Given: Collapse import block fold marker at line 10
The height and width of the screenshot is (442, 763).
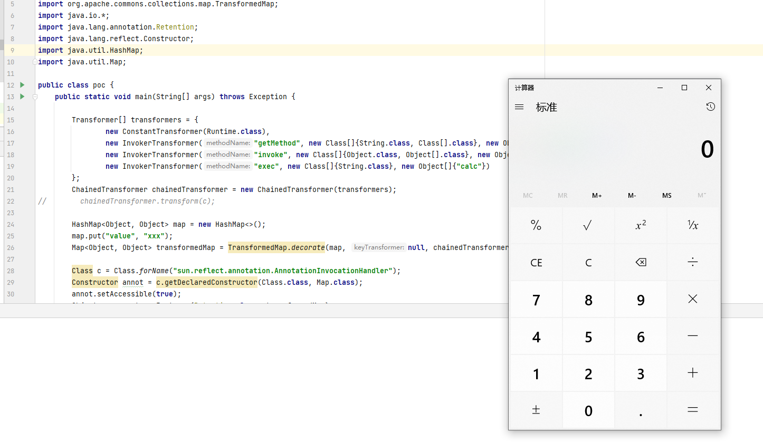Looking at the screenshot, I should point(35,62).
